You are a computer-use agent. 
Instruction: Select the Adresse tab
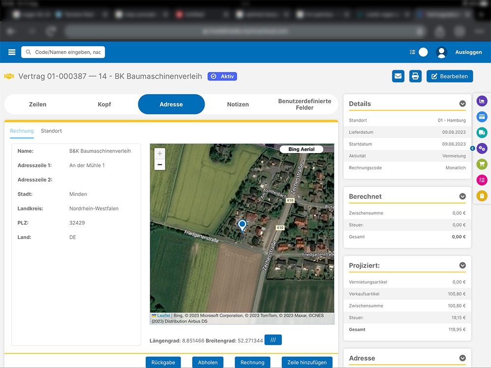[171, 104]
